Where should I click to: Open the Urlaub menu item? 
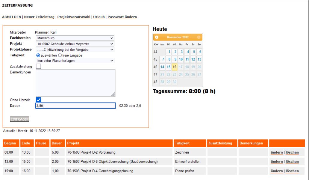tap(99, 17)
